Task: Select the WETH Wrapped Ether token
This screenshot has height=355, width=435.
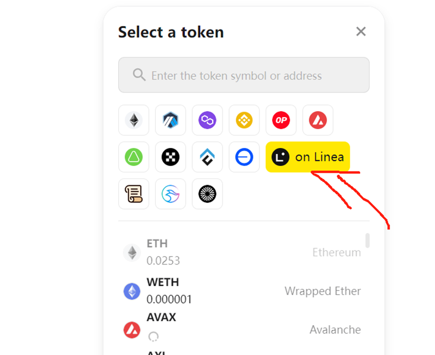Action: (242, 291)
